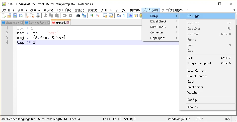
Task: Toggle show all characters pilcrow icon
Action: tap(124, 15)
